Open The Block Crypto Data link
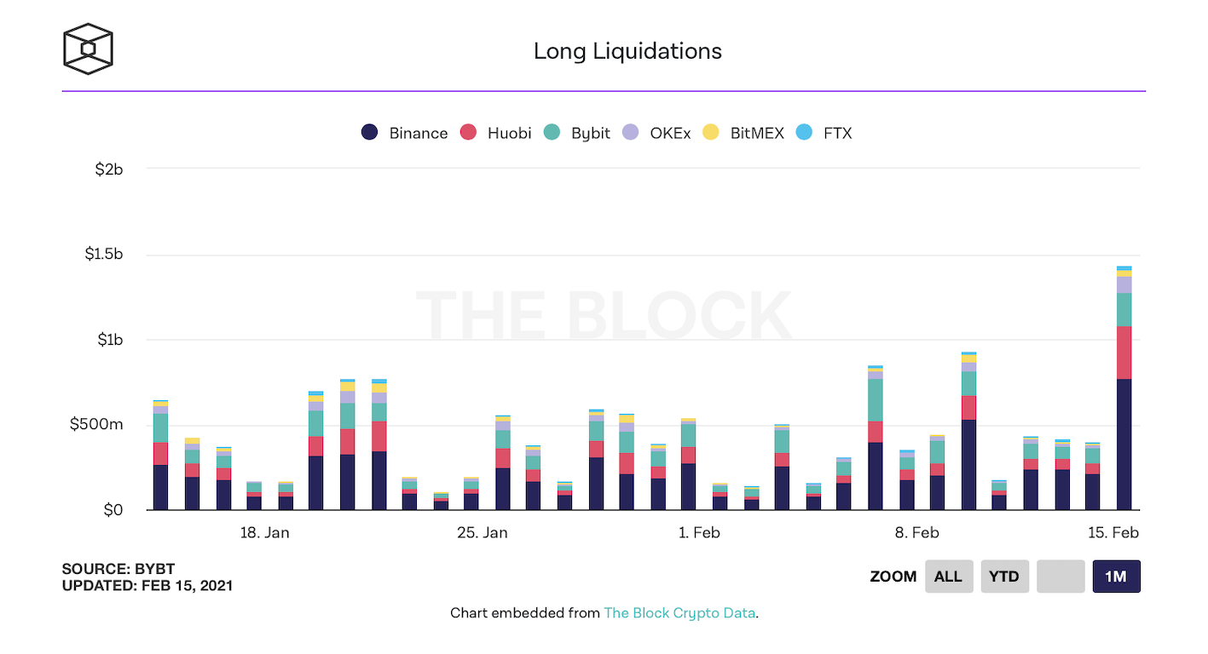 679,613
